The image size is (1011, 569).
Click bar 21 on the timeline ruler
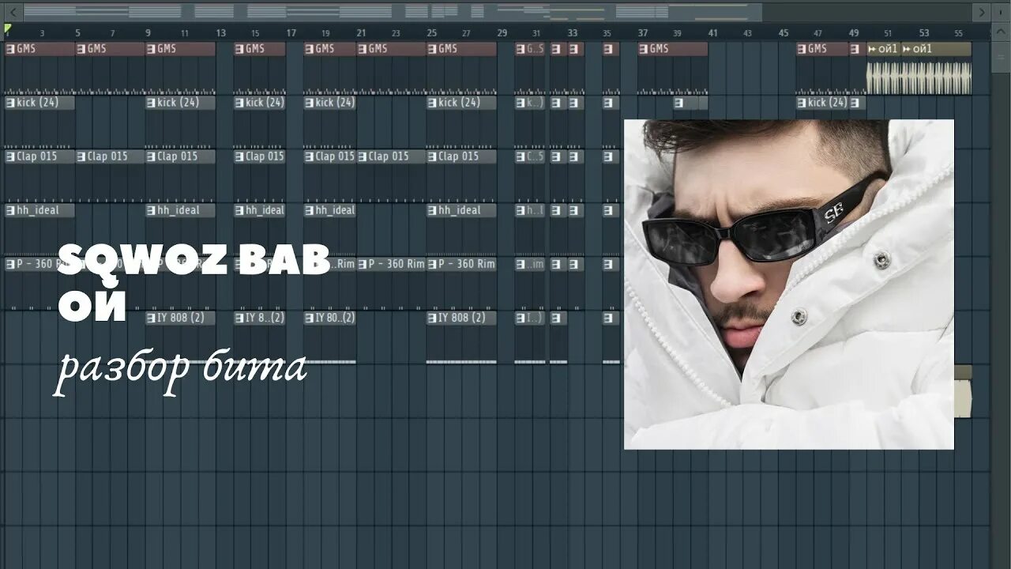point(361,32)
